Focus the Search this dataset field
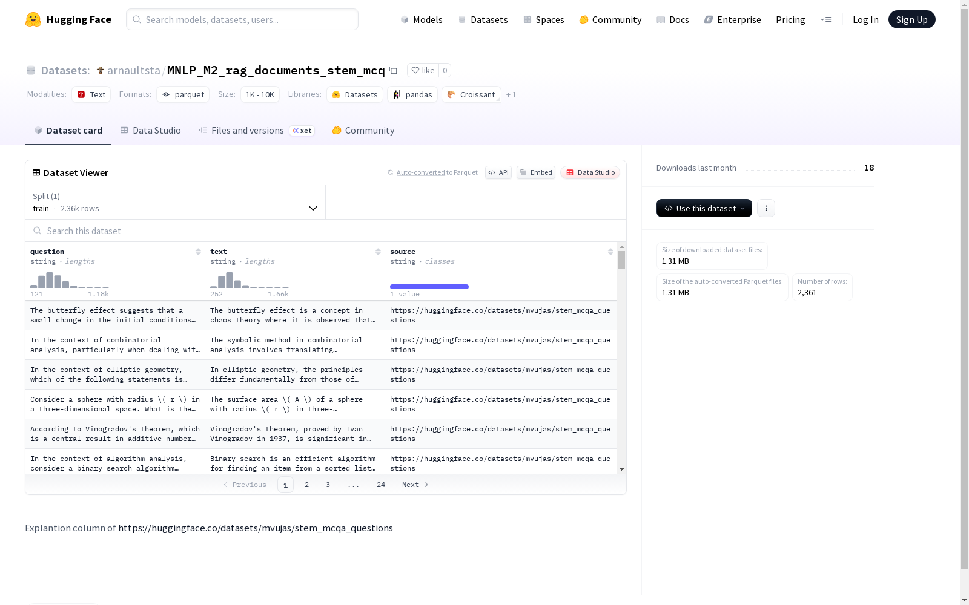The width and height of the screenshot is (969, 605). 326,231
